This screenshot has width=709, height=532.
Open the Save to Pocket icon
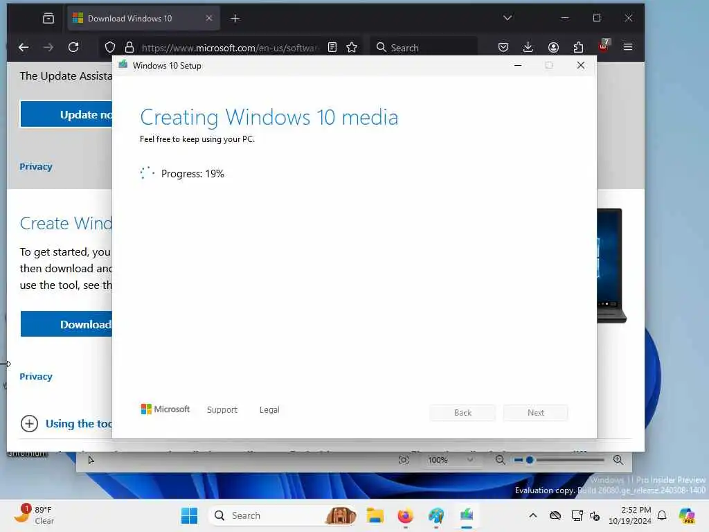tap(503, 47)
